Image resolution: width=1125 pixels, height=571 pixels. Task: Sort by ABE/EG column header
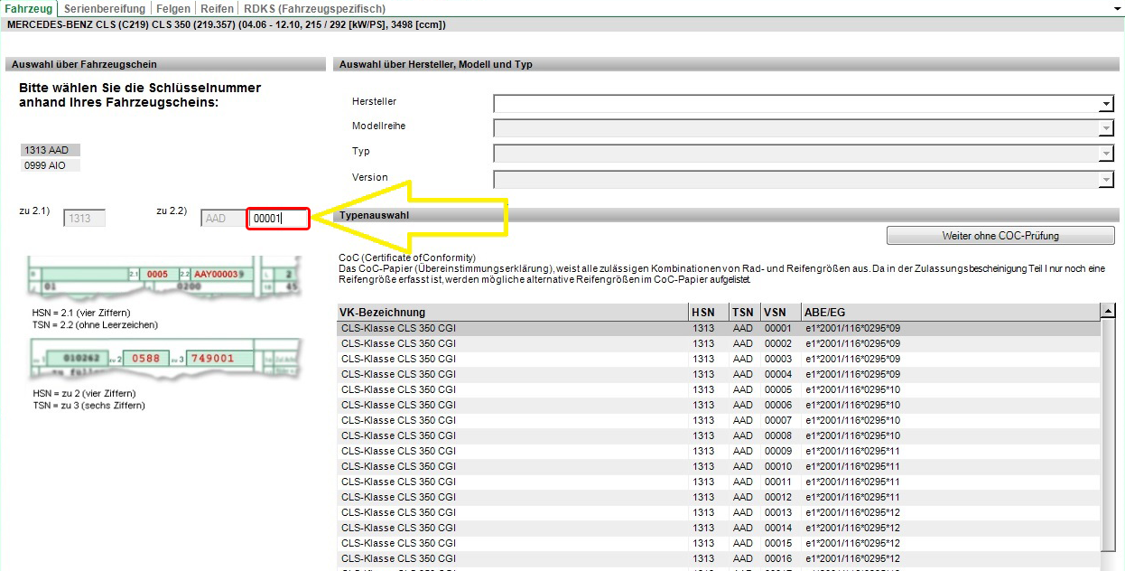pos(951,312)
